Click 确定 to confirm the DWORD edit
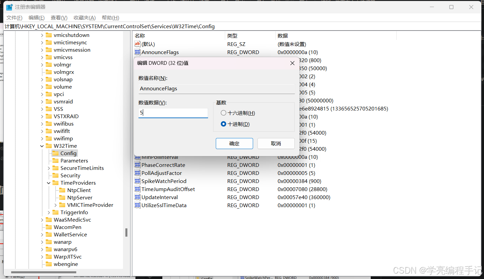Screen dimensions: 484x279 coord(234,143)
